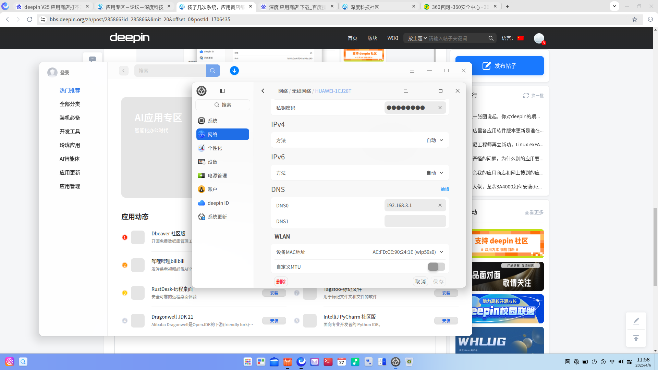Screen dimensions: 658x370
Task: Clear the DNS0 address field
Action: (440, 205)
